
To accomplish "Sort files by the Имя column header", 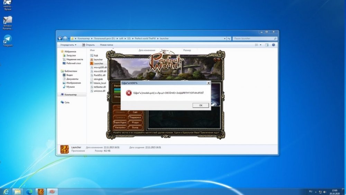I will pos(92,50).
